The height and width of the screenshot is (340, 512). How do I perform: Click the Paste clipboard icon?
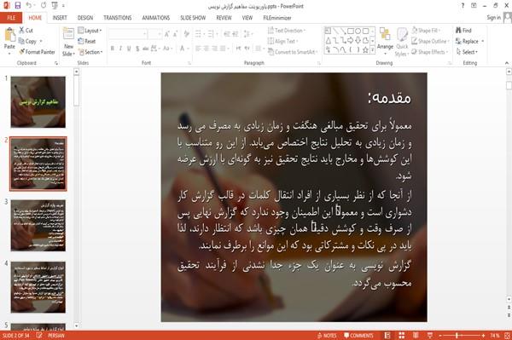coord(9,35)
